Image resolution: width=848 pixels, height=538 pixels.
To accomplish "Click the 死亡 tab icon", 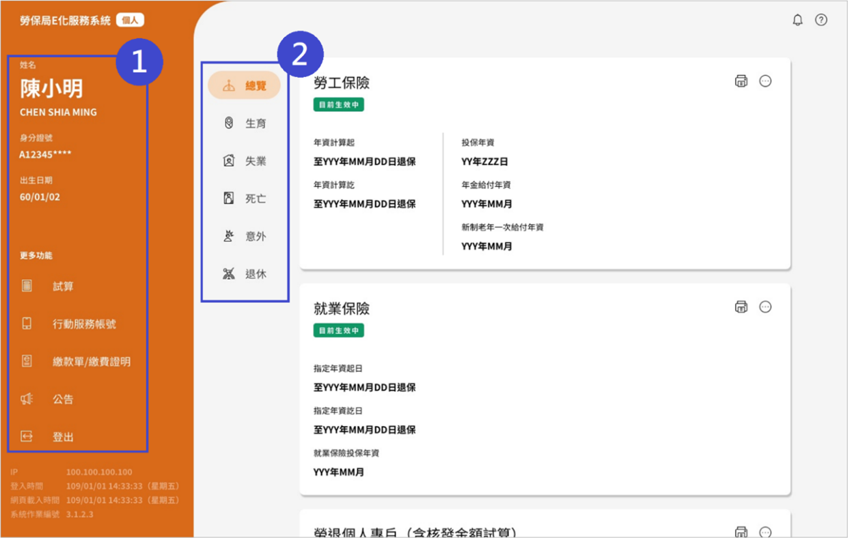I will click(229, 199).
